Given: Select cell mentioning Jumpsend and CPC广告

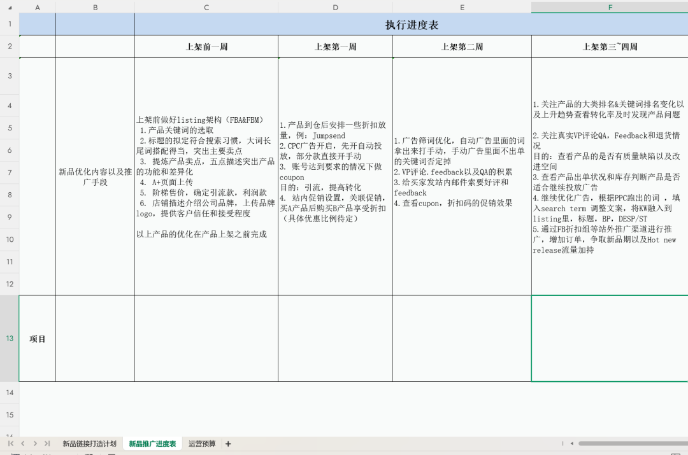Looking at the screenshot, I should pyautogui.click(x=335, y=177).
